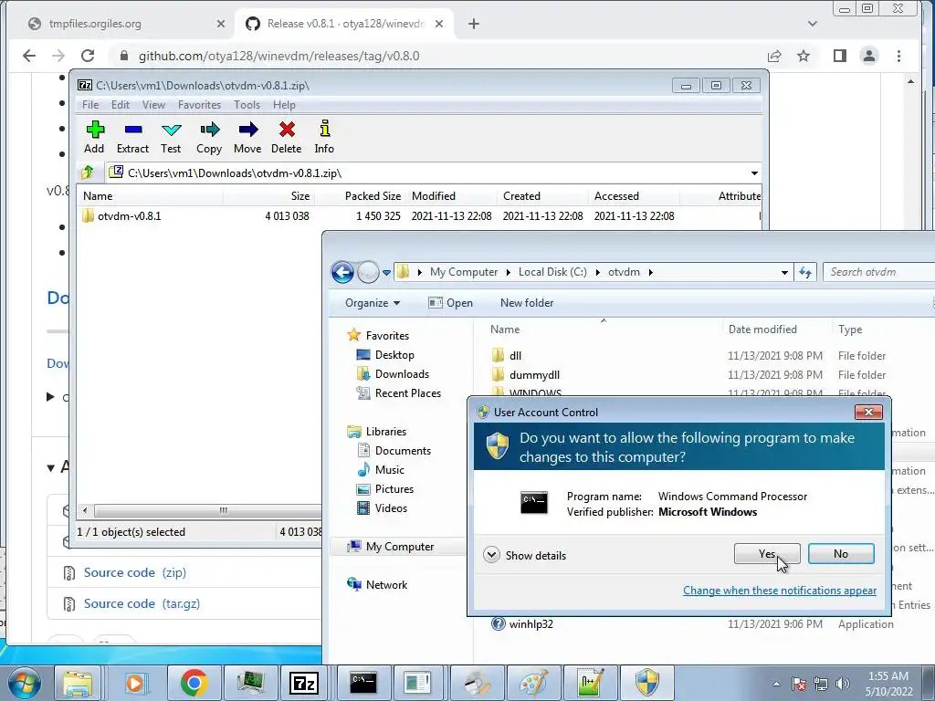Go back in Chrome browser
The width and height of the screenshot is (935, 701).
[28, 56]
